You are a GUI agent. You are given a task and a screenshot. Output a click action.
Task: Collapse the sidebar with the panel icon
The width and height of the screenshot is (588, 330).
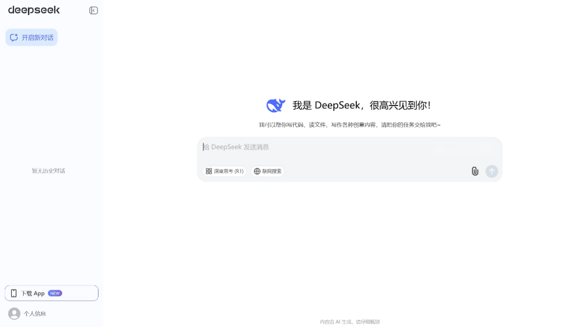[94, 10]
